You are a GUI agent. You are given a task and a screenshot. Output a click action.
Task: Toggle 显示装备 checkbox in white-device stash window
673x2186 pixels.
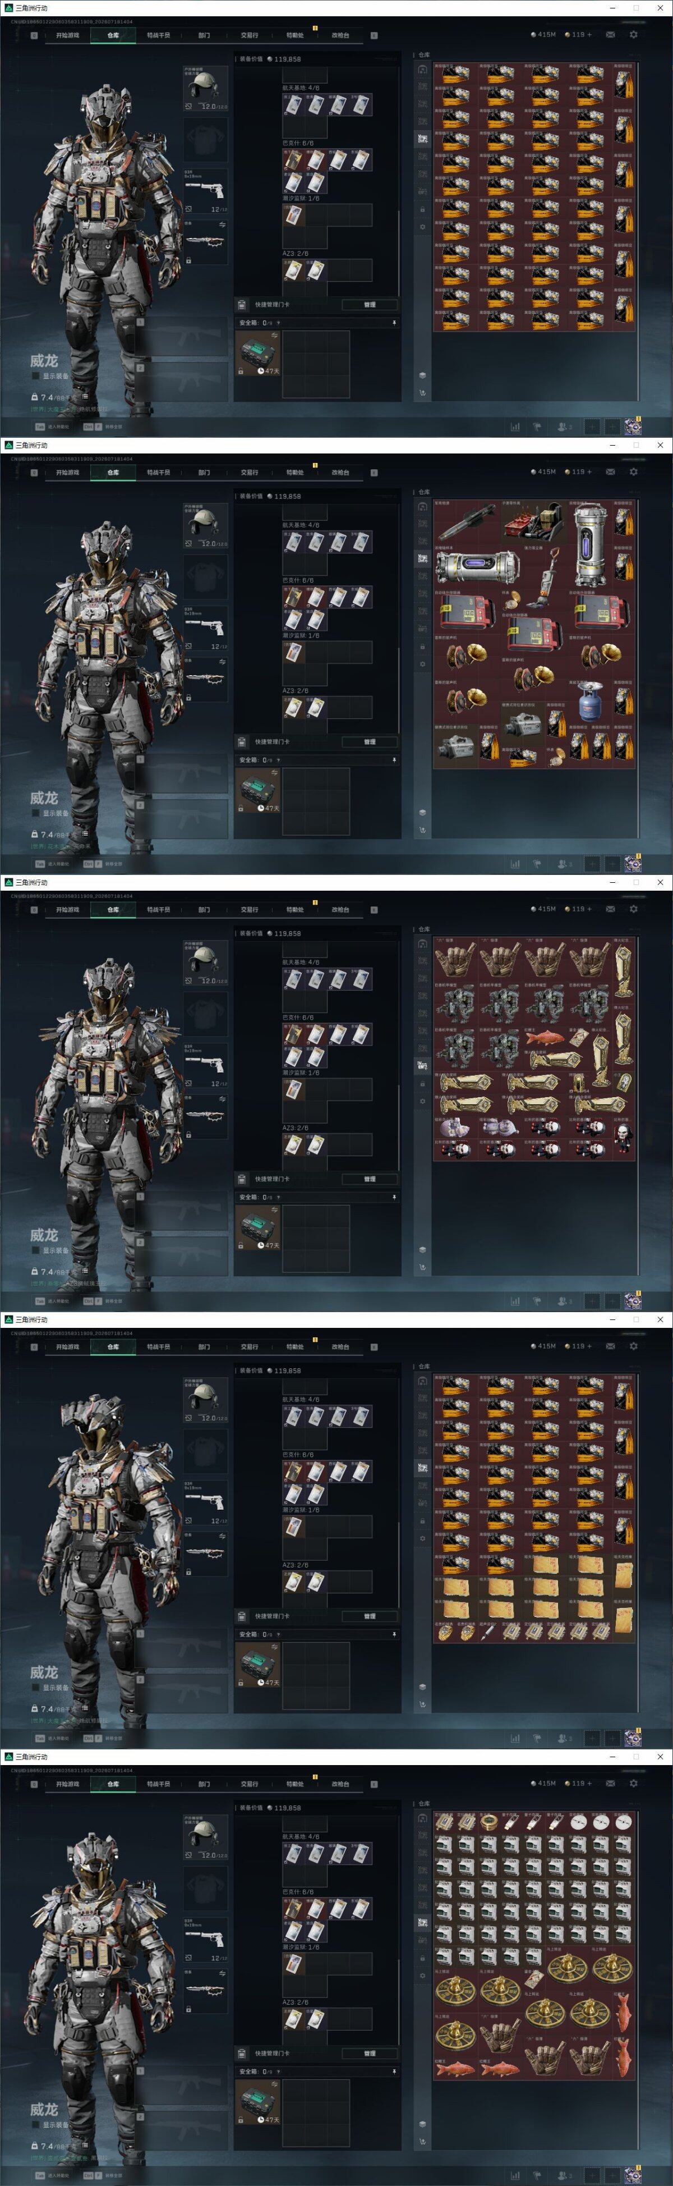(x=35, y=2124)
